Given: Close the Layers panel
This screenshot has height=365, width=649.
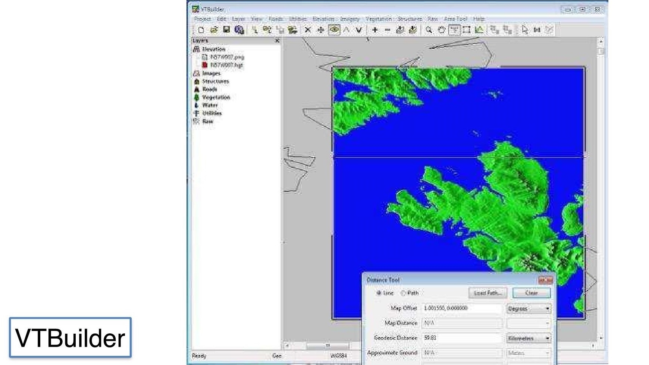Looking at the screenshot, I should pyautogui.click(x=277, y=40).
